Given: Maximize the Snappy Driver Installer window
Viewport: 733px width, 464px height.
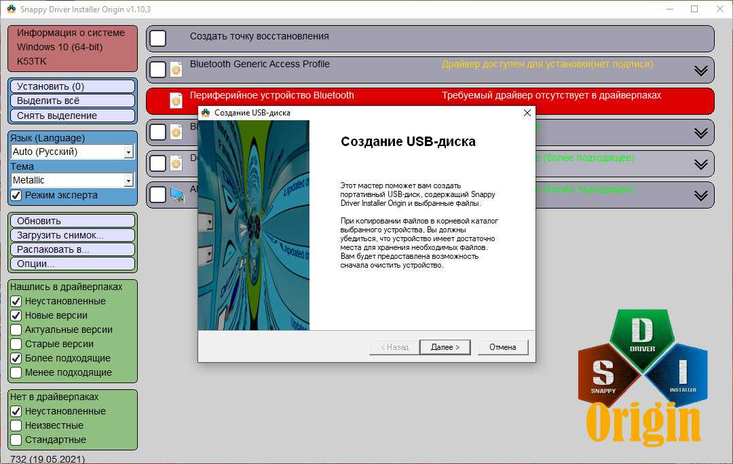Looking at the screenshot, I should [694, 9].
